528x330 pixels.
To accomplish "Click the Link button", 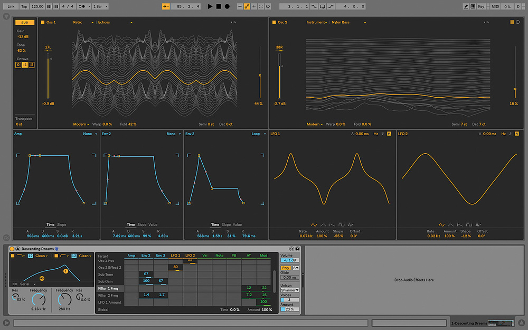I will pos(11,6).
